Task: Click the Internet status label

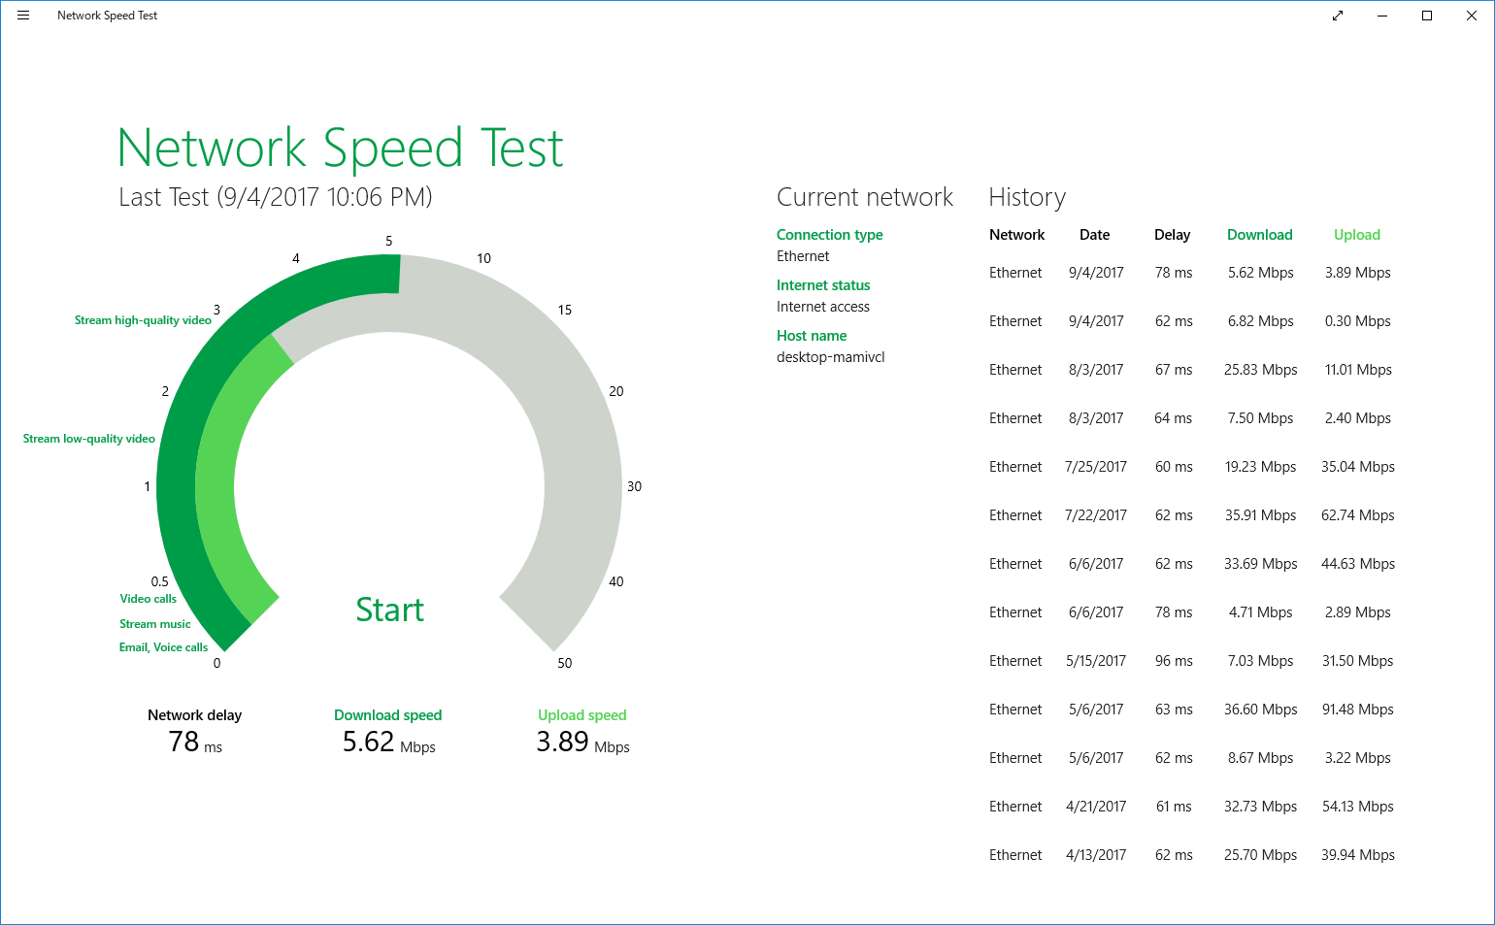Action: (823, 285)
